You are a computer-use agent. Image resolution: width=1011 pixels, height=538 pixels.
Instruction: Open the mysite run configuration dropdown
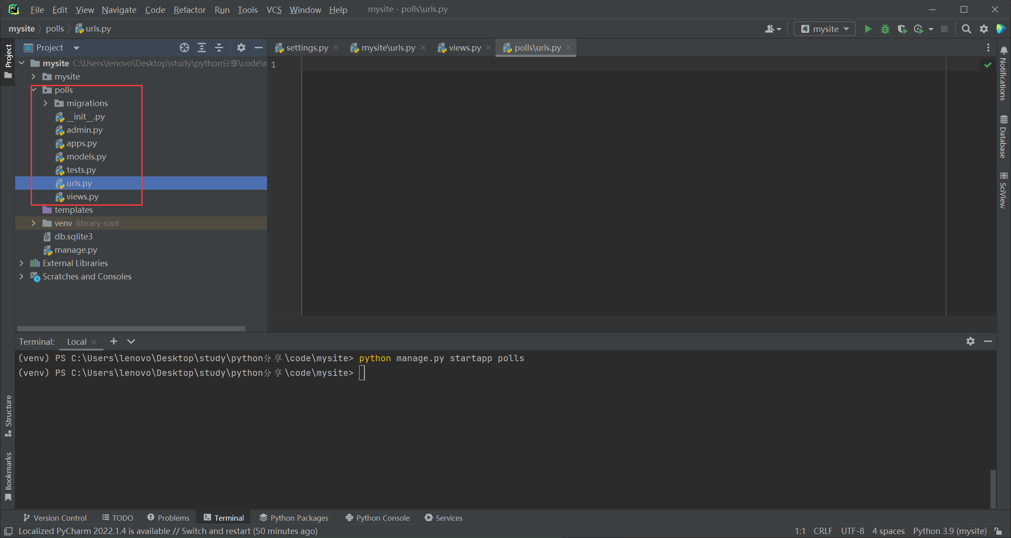pyautogui.click(x=825, y=29)
